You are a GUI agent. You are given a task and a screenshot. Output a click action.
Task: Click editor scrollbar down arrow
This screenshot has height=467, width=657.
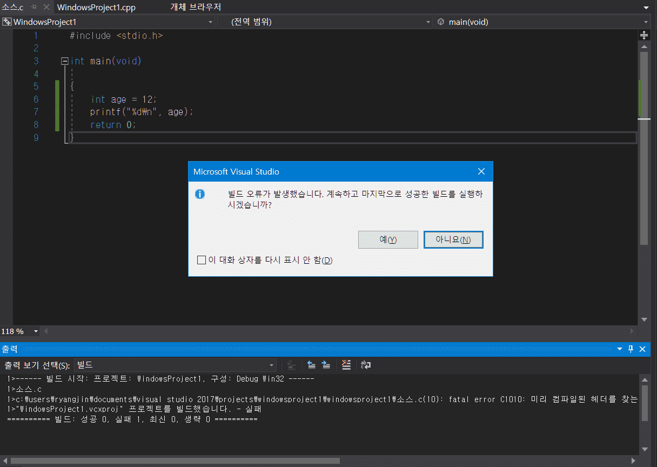[644, 319]
